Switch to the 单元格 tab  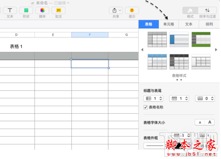tap(169, 24)
